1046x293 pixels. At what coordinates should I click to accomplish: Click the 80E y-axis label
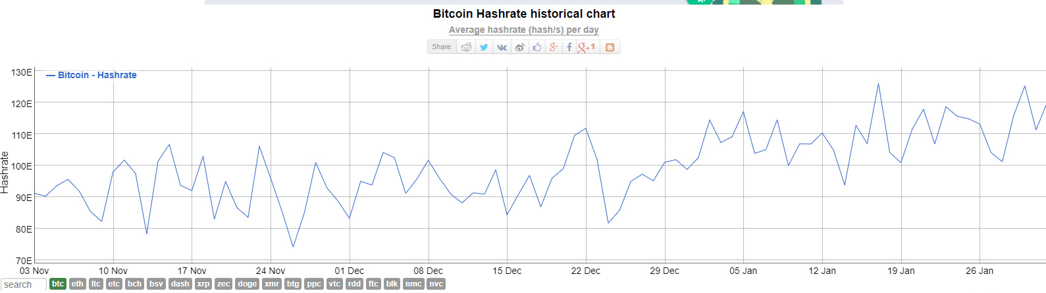[24, 229]
